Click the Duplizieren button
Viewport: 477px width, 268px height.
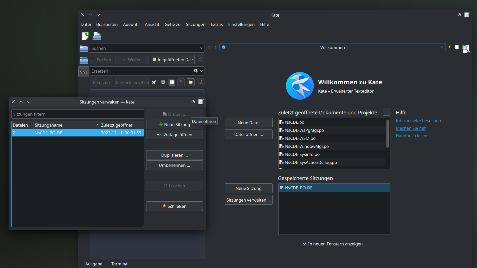coord(175,155)
